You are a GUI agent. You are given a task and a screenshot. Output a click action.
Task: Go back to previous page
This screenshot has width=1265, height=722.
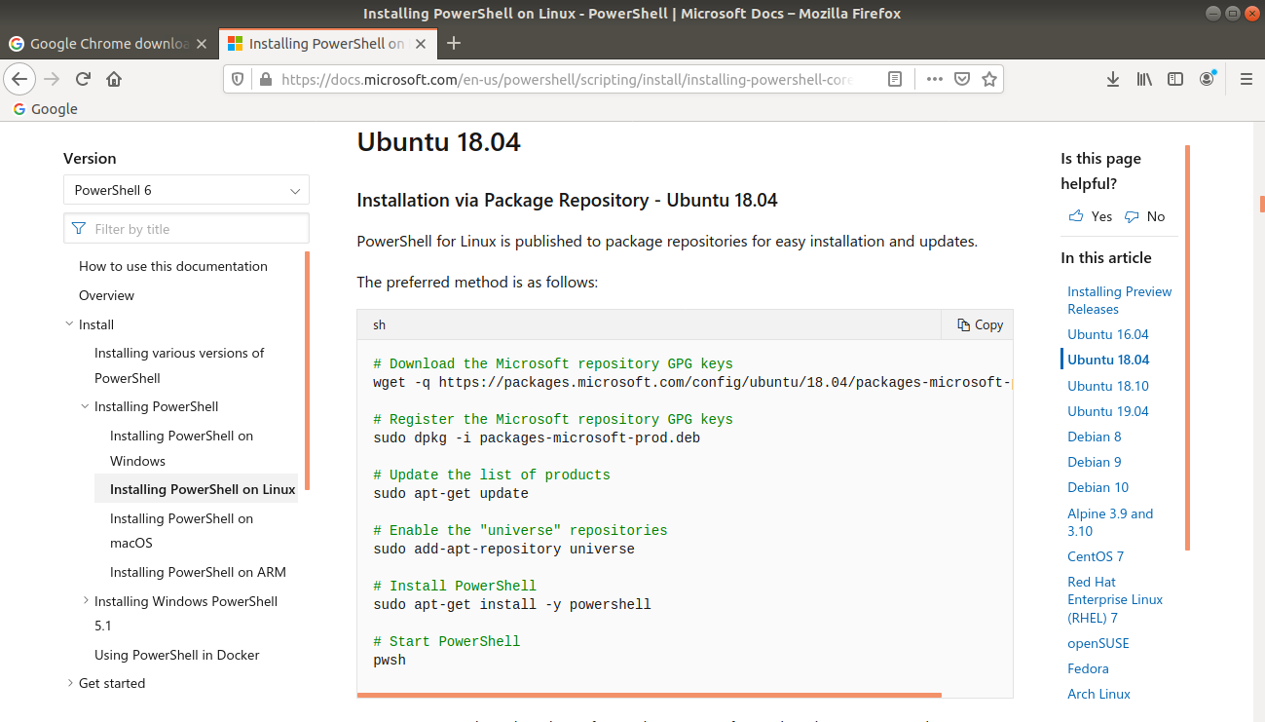[20, 79]
